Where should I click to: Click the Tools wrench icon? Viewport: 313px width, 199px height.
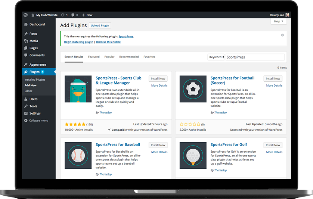[x=26, y=106]
